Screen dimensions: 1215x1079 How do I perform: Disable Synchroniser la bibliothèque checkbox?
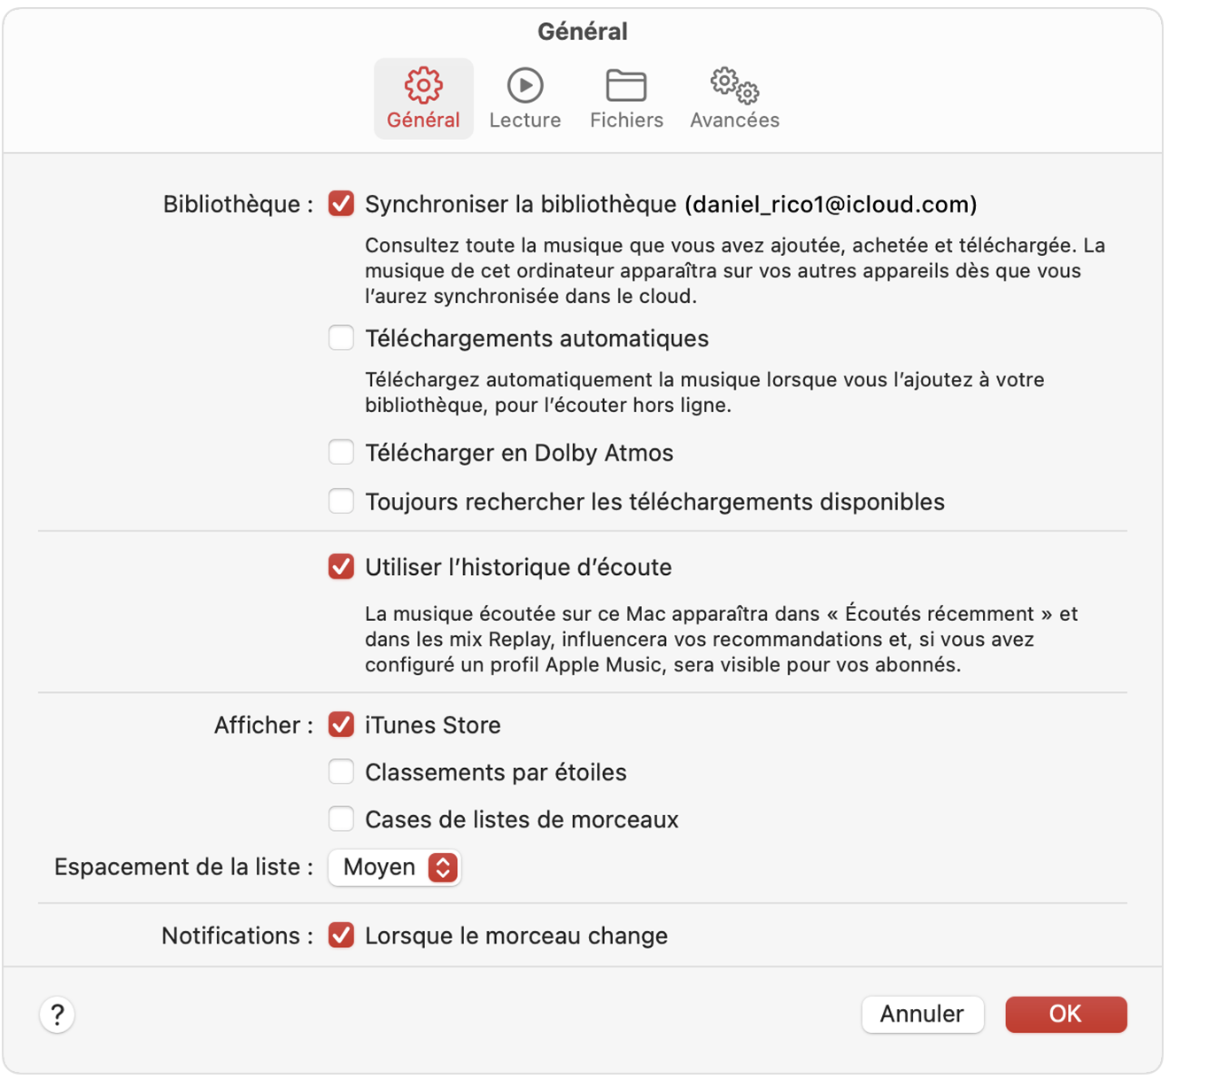(341, 204)
